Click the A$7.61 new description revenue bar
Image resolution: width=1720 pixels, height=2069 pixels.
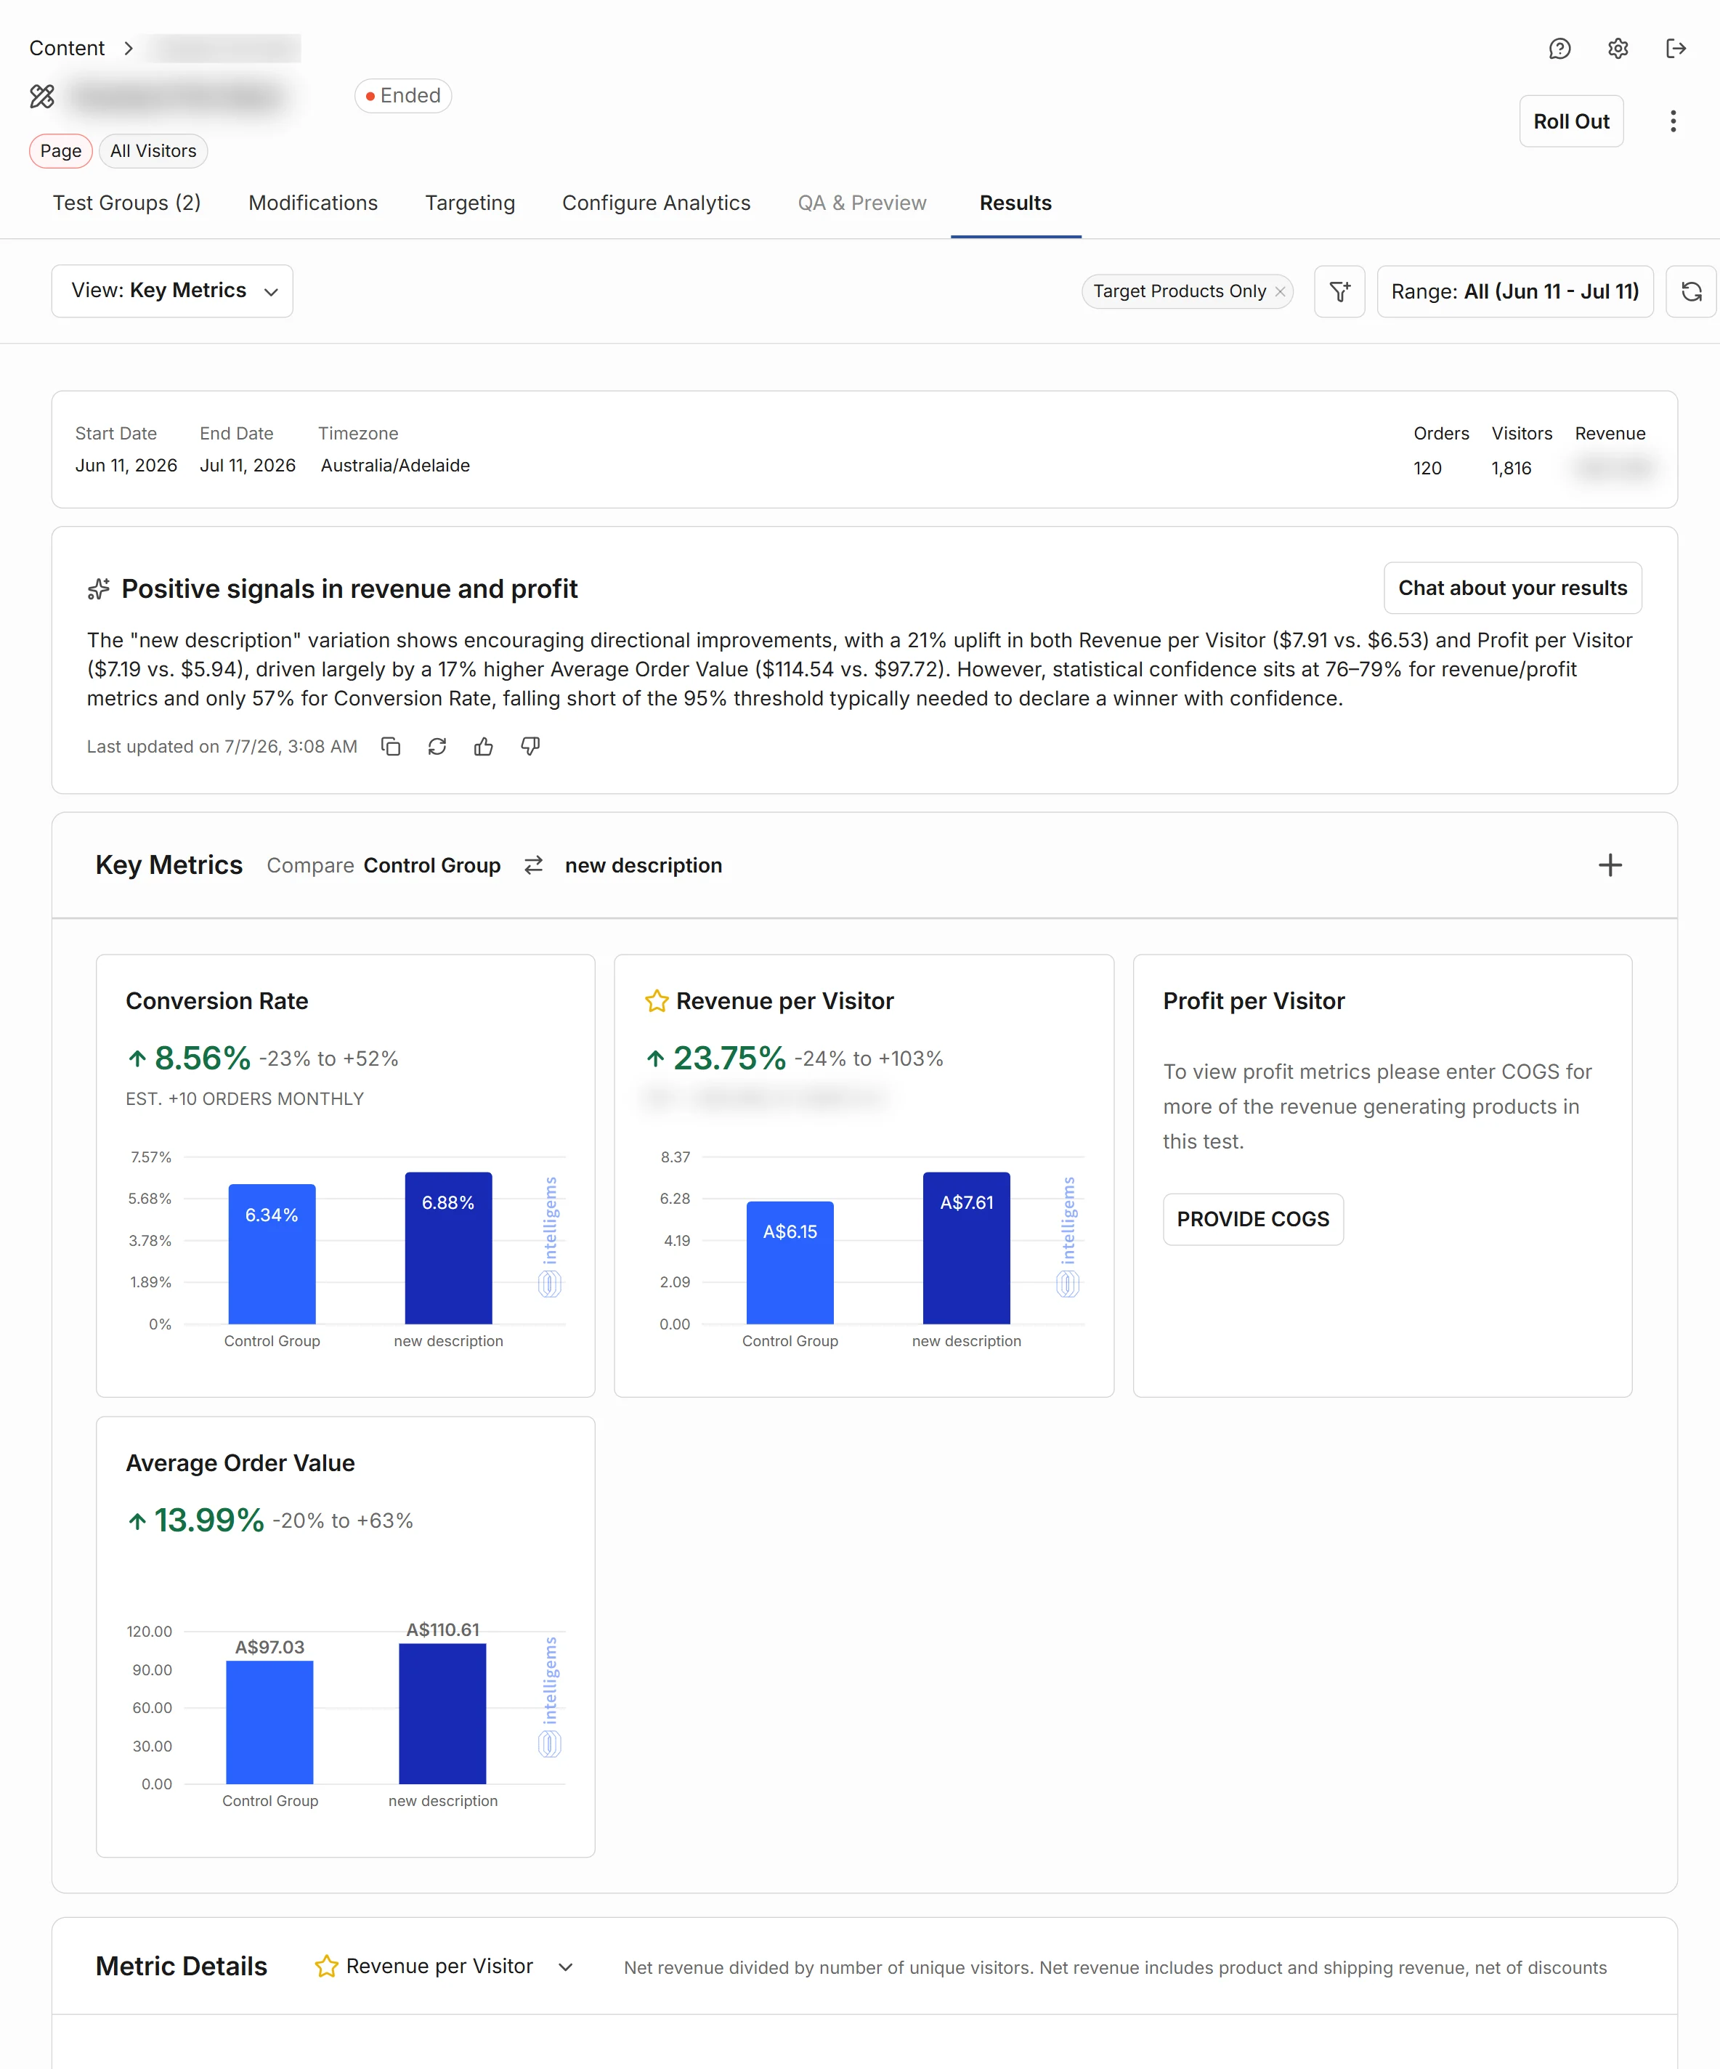(966, 1248)
